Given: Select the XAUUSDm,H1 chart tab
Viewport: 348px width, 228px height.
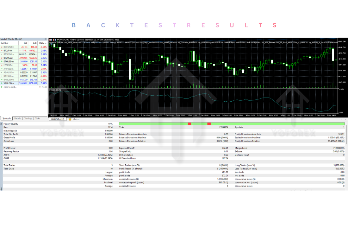Looking at the screenshot, I should [x=57, y=119].
